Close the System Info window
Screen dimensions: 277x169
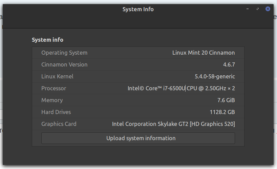coord(268,9)
